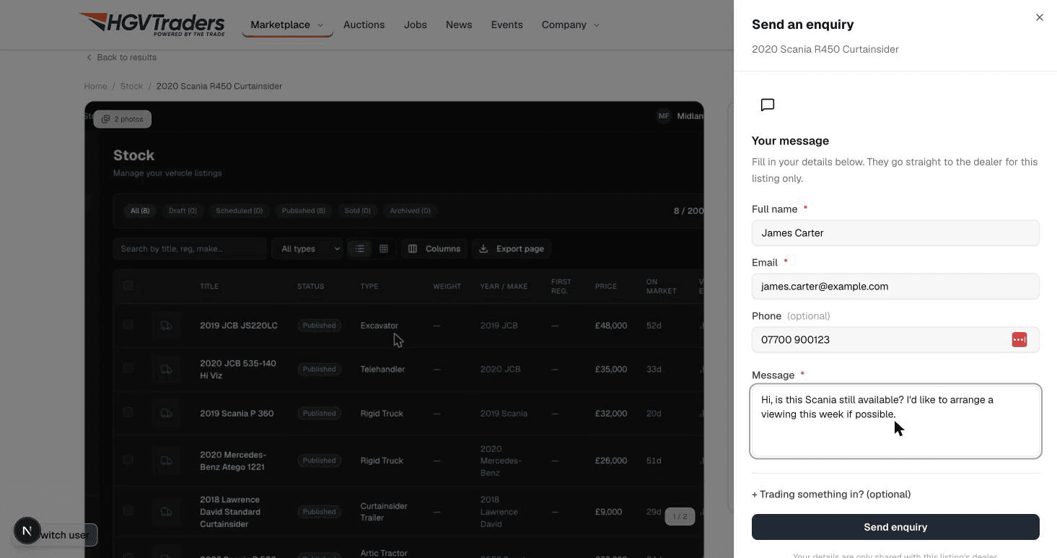Open the Auctions nav item
Screen dimensions: 1057x558
(x=364, y=25)
